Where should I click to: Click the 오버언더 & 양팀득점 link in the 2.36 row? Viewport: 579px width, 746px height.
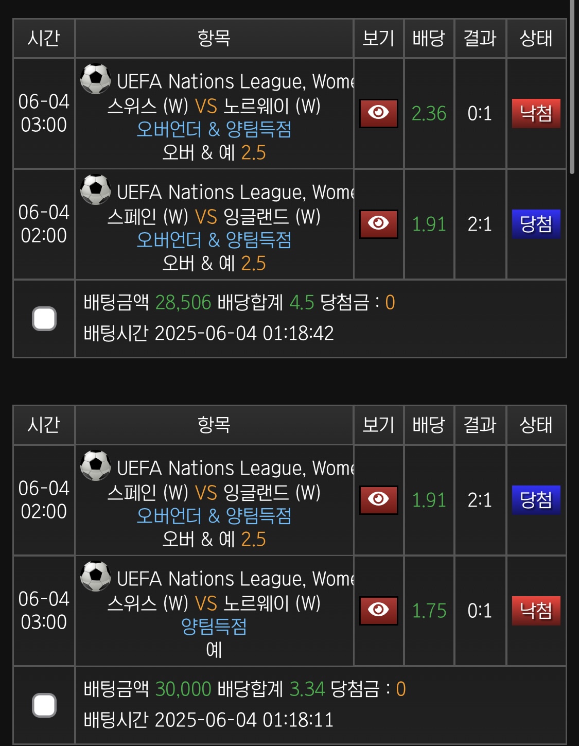(x=214, y=129)
